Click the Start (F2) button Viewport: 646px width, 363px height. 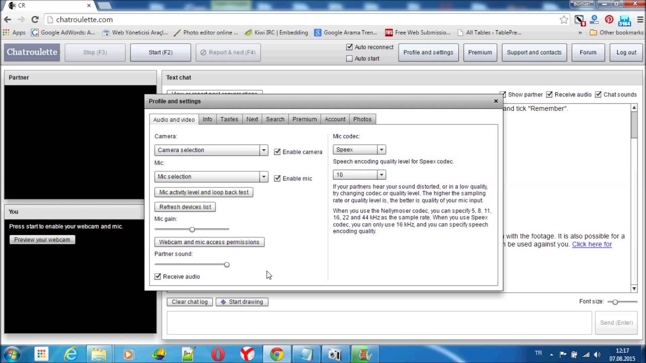tap(160, 52)
